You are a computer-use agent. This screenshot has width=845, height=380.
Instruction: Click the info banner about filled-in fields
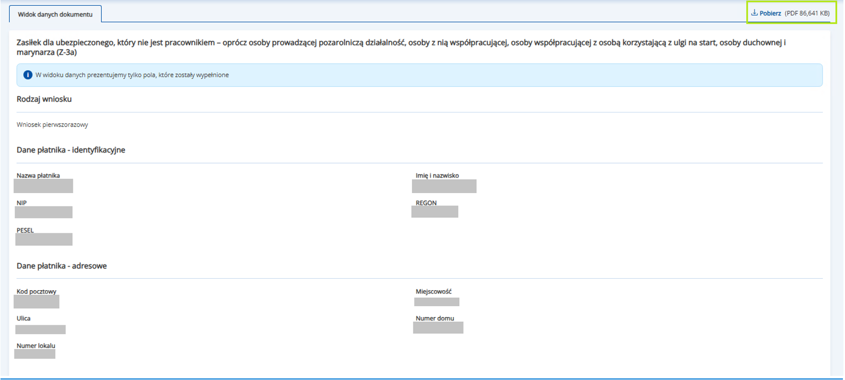[419, 75]
